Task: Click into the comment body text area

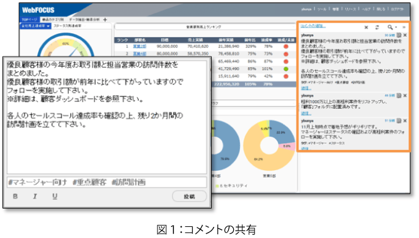Action: pyautogui.click(x=106, y=117)
